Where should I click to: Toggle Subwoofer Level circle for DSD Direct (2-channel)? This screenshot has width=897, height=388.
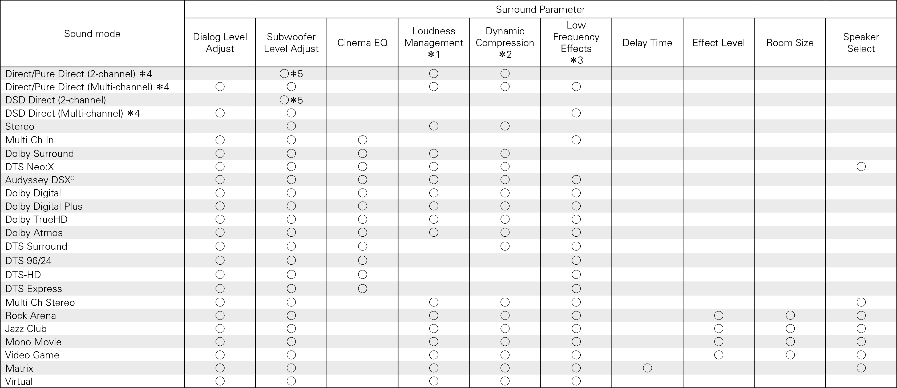point(284,100)
